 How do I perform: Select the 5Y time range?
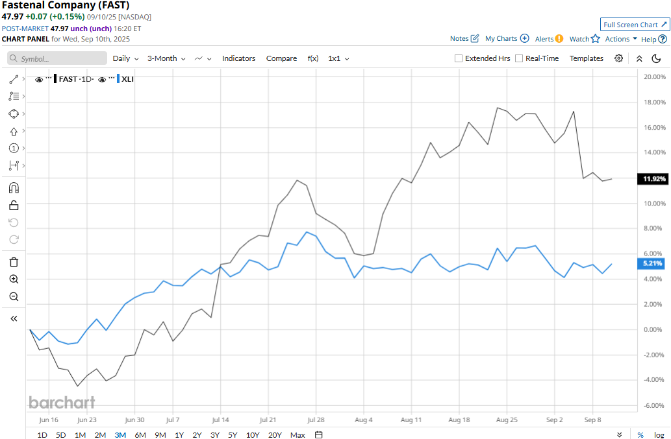tap(233, 434)
